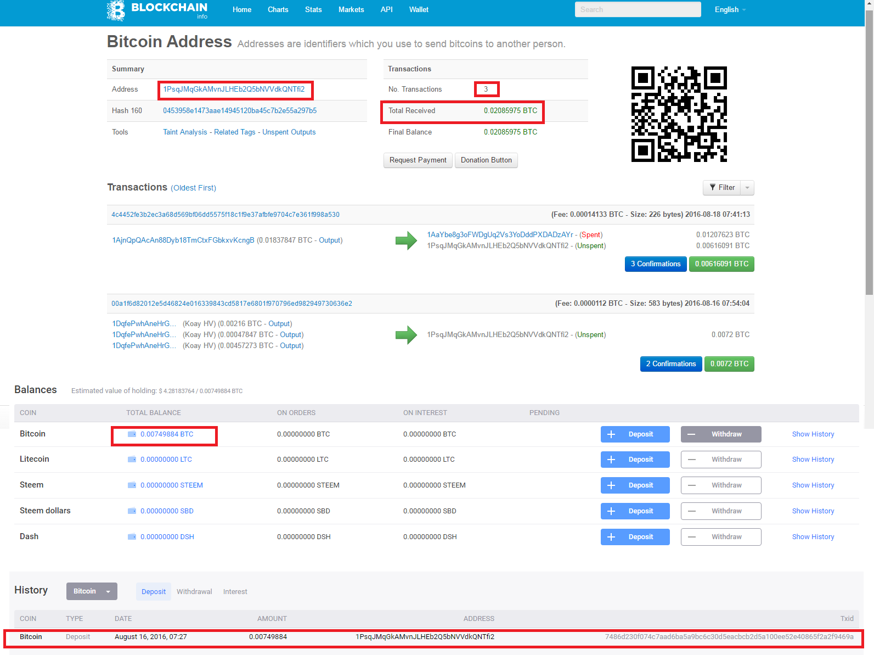The height and width of the screenshot is (655, 874).
Task: Open the Related Tags link
Action: point(235,132)
